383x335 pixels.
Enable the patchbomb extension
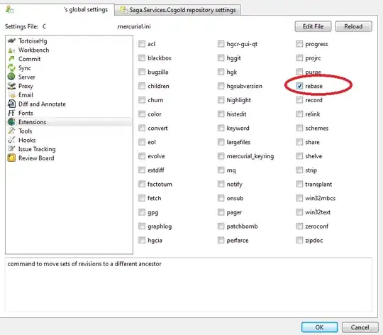(221, 226)
